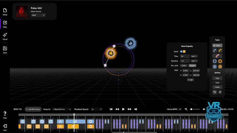Switch to the Visual tab

pyautogui.click(x=5, y=36)
